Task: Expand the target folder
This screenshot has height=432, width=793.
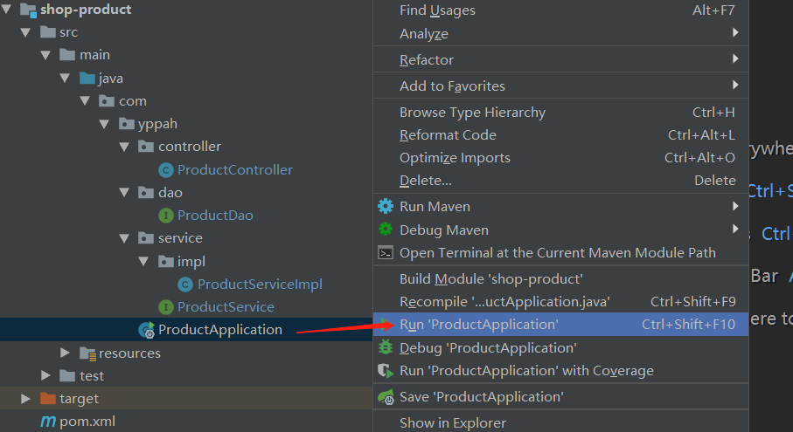Action: [x=25, y=399]
